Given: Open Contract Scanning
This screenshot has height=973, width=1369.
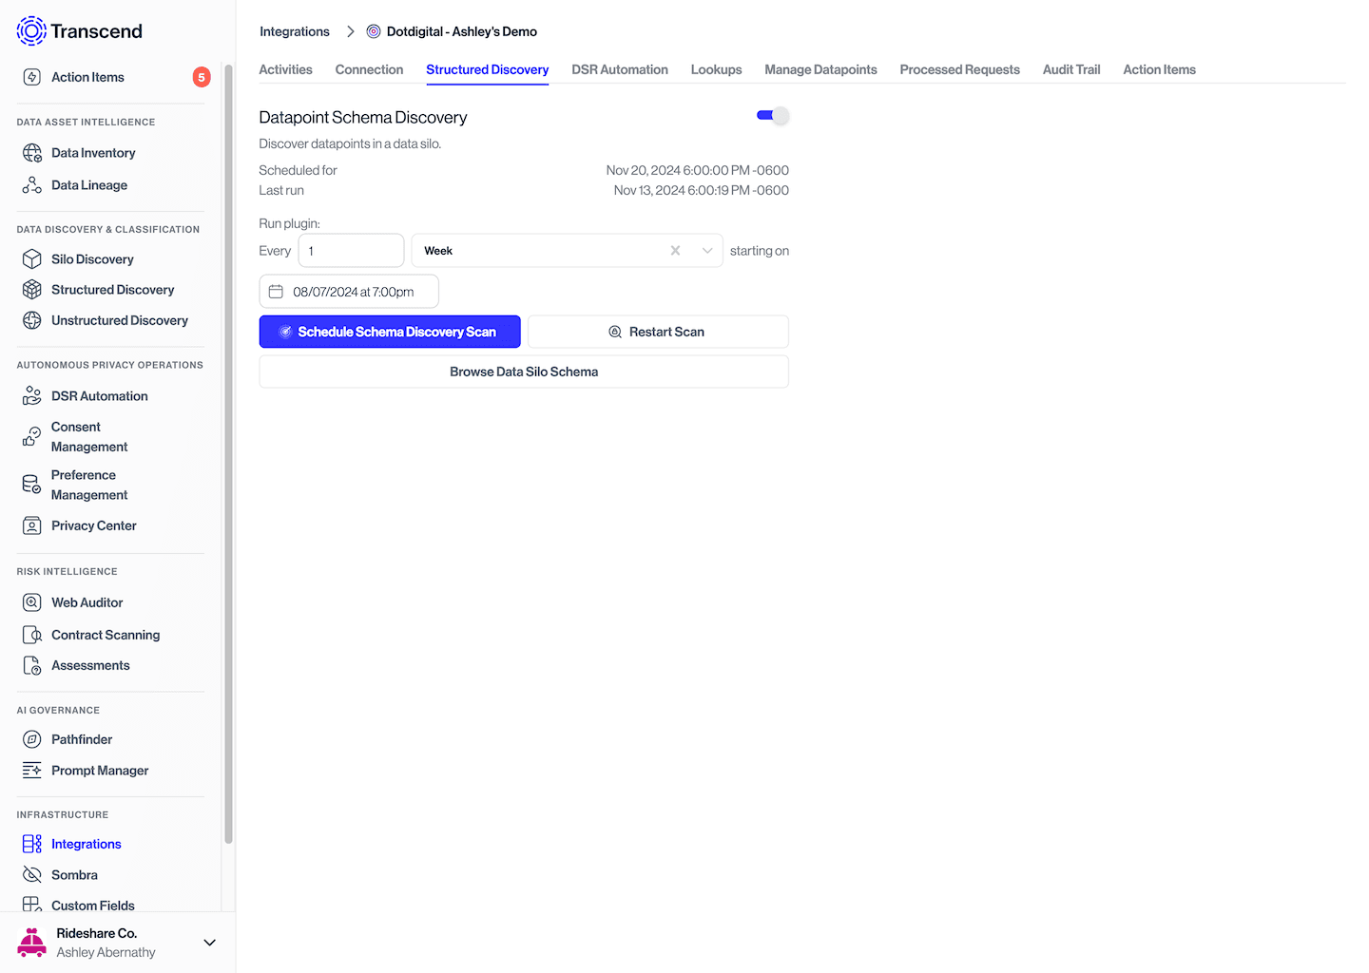Looking at the screenshot, I should tap(106, 634).
